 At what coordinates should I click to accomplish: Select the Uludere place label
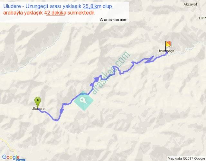coord(38,109)
